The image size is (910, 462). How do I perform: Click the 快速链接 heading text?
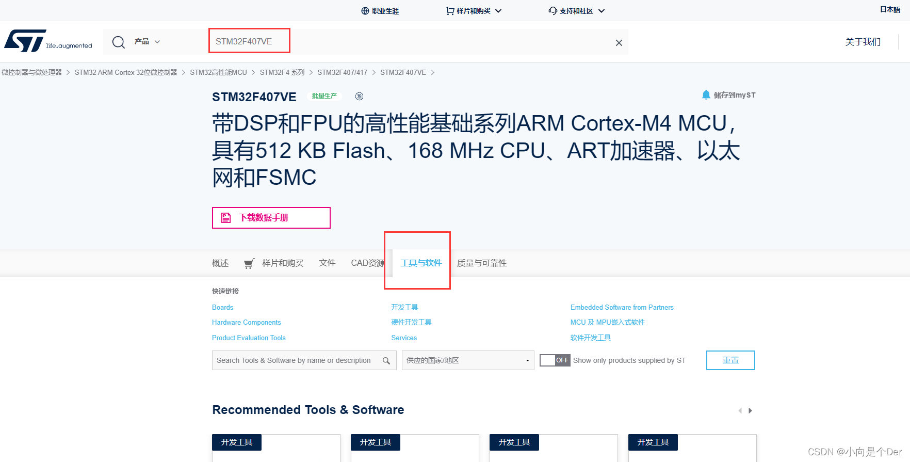click(225, 291)
